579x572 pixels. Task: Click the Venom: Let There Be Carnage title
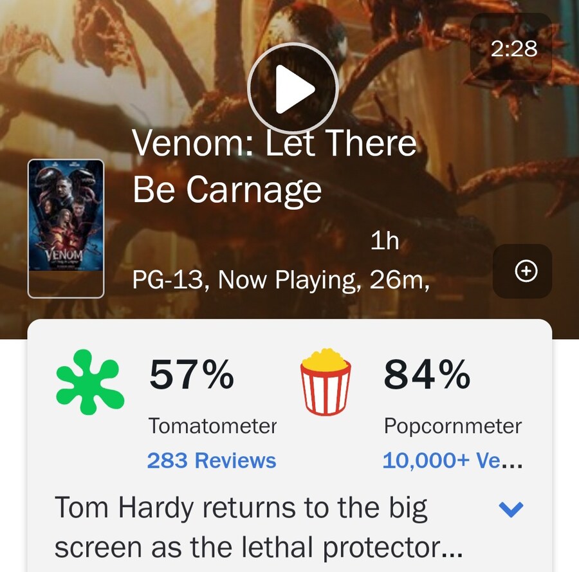pos(274,166)
